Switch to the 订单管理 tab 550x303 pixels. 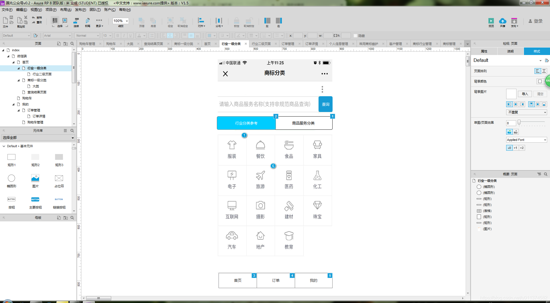click(288, 44)
